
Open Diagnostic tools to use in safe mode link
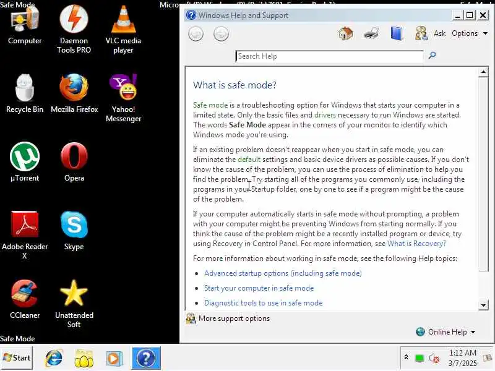264,303
